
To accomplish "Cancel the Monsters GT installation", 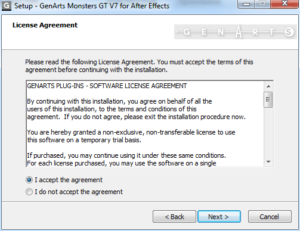I will point(270,217).
